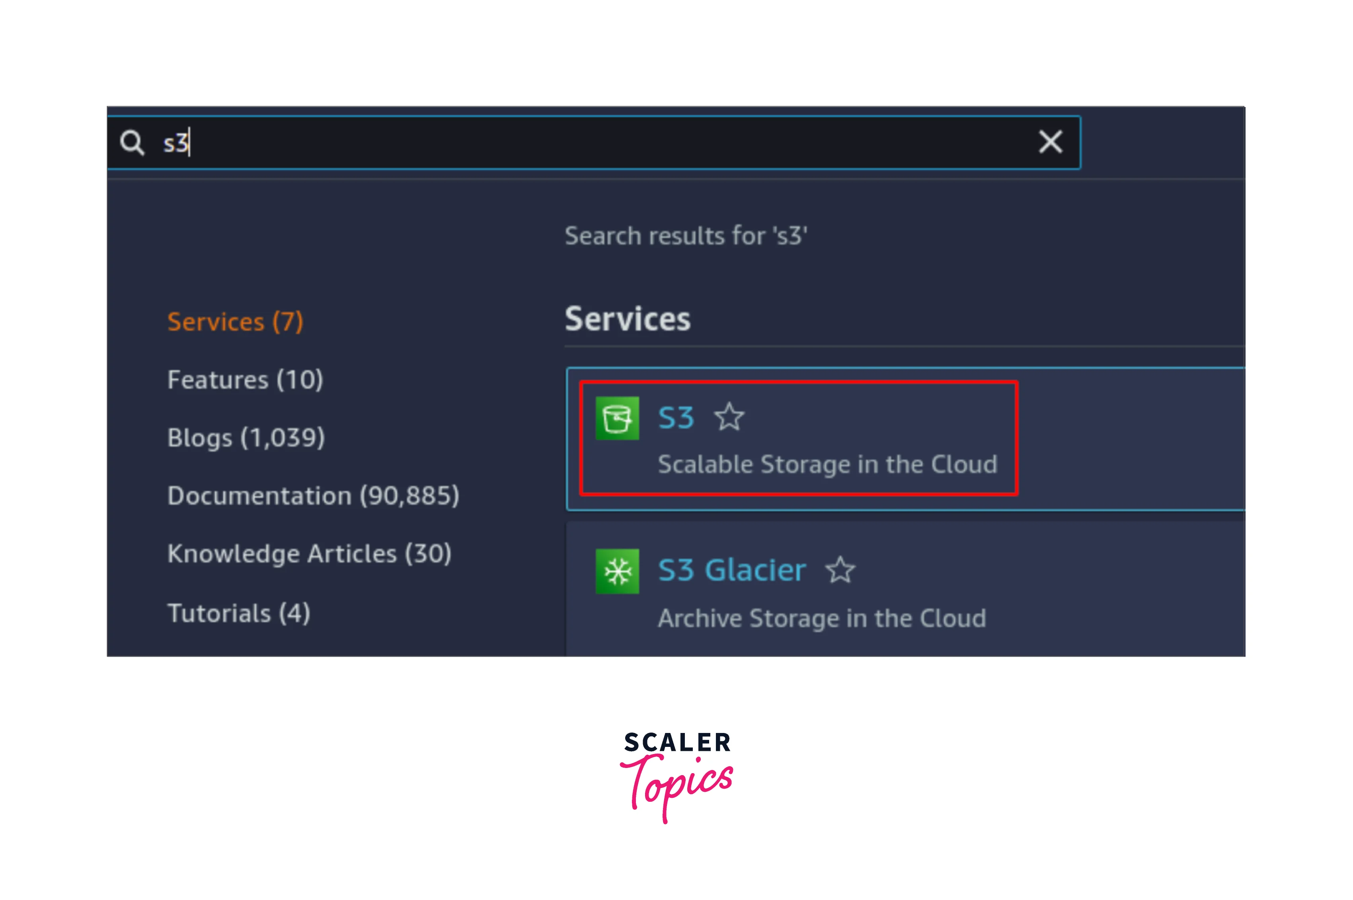
Task: Click 'Scalable Storage in the Cloud' description
Action: coord(827,465)
